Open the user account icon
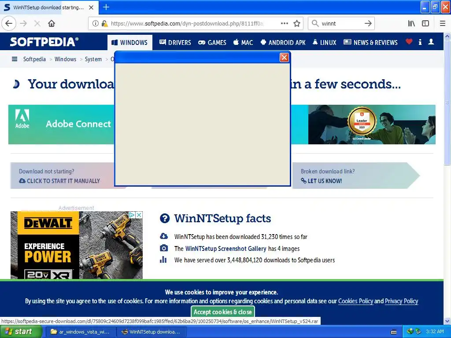 [x=431, y=42]
